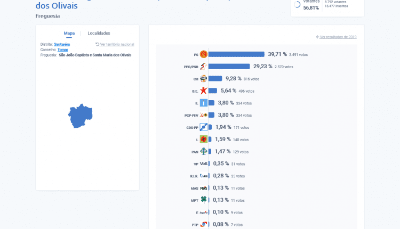Click the '140 votos' text
This screenshot has height=229, width=400.
(241, 140)
